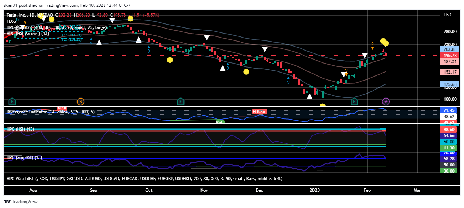The height and width of the screenshot is (208, 464).
Task: Click the white up triangle in early September
Action: pos(99,43)
